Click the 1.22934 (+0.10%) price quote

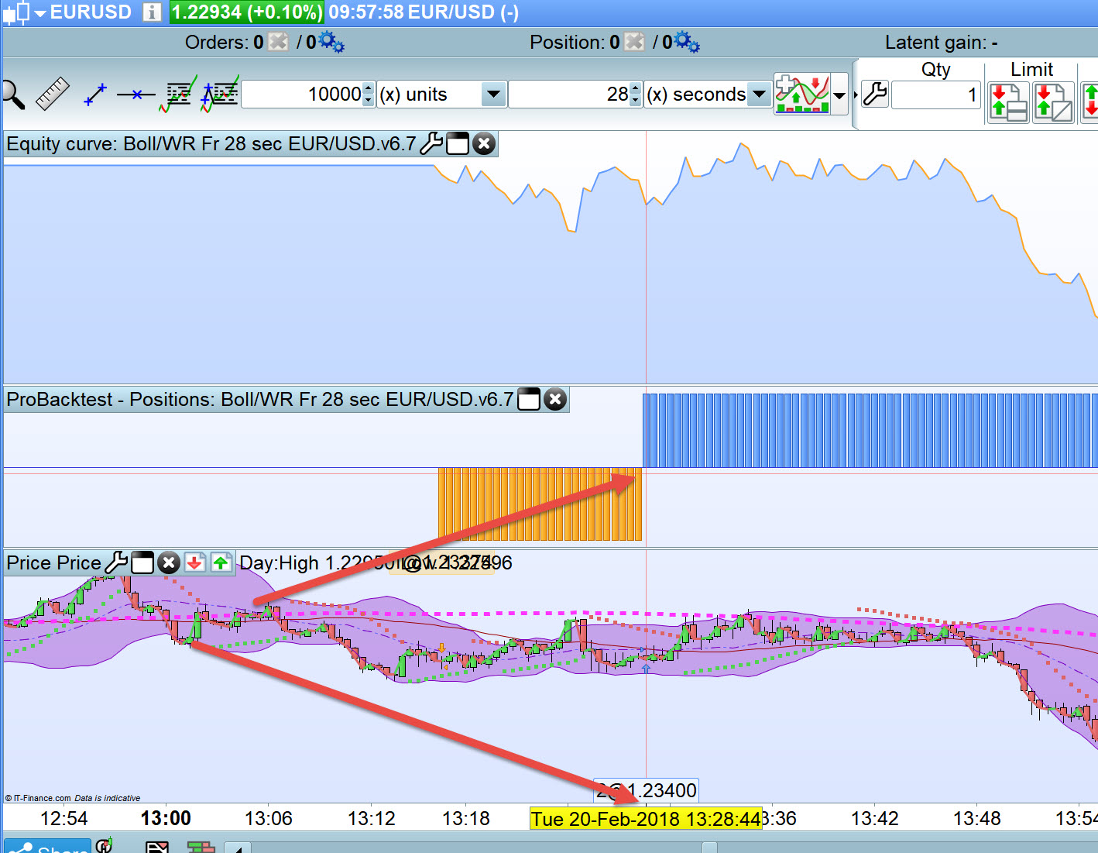pos(246,12)
